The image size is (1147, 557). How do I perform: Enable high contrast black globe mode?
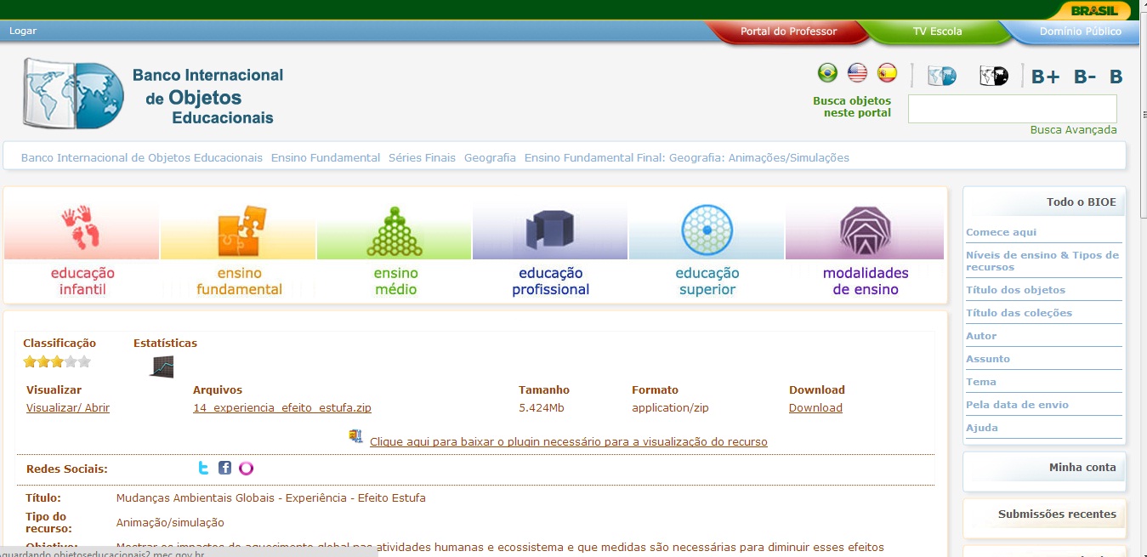click(993, 75)
